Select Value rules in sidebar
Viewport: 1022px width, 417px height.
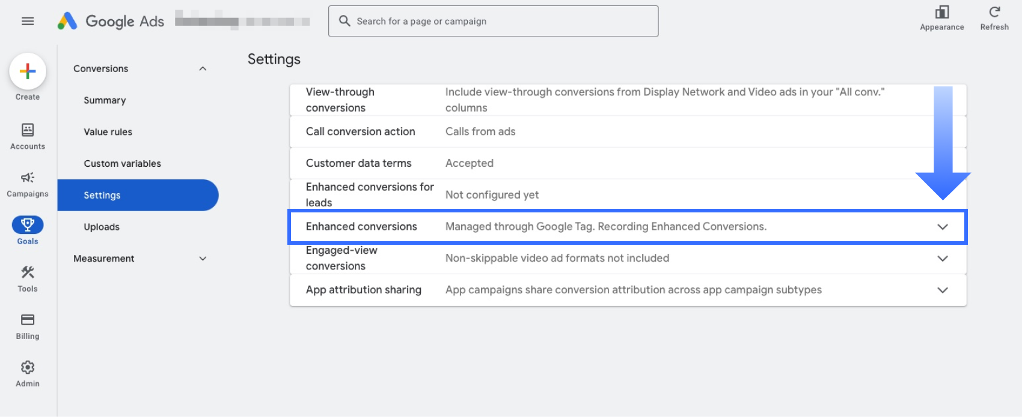[x=108, y=132]
